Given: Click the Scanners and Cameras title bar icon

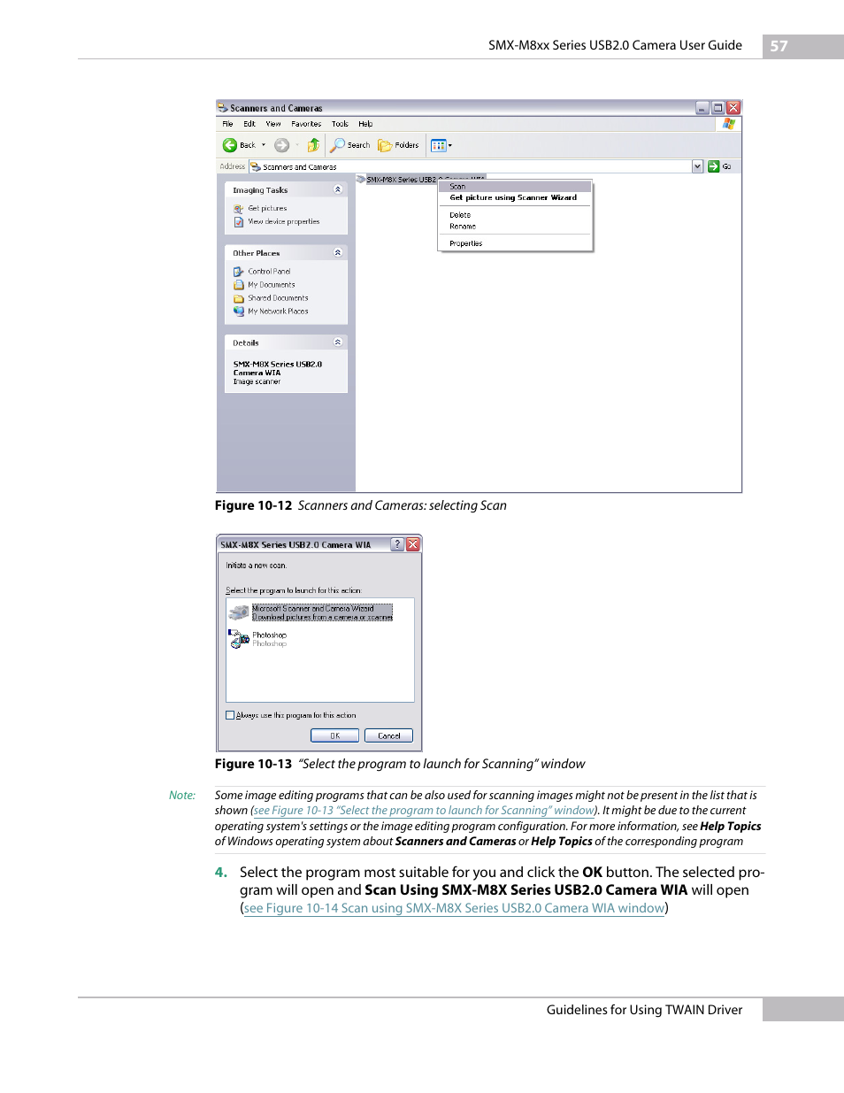Looking at the screenshot, I should [x=223, y=108].
